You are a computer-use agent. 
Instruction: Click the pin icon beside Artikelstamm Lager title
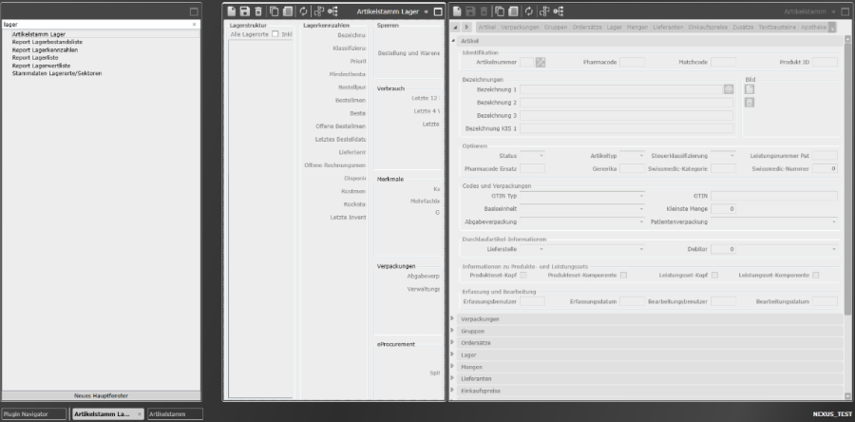point(426,11)
